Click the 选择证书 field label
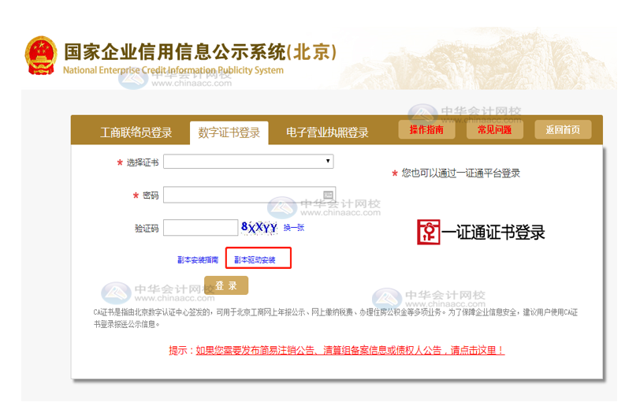640x410 pixels. (x=142, y=162)
